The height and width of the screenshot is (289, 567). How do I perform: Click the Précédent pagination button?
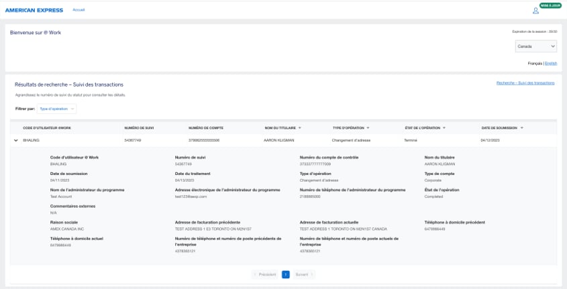click(x=264, y=274)
